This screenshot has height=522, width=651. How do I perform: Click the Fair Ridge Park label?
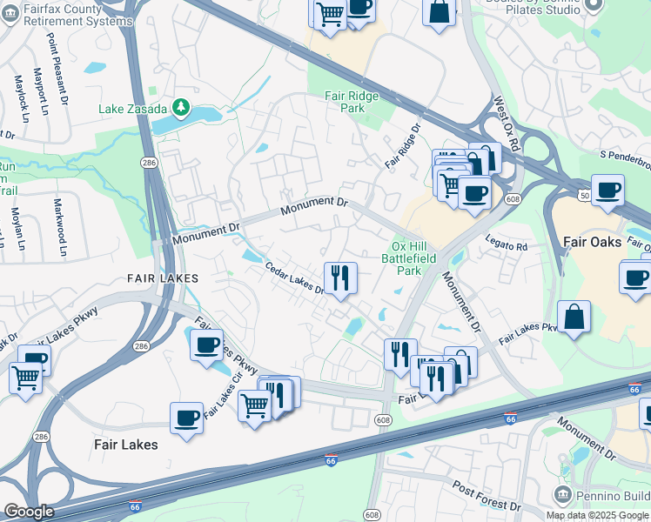tap(352, 102)
